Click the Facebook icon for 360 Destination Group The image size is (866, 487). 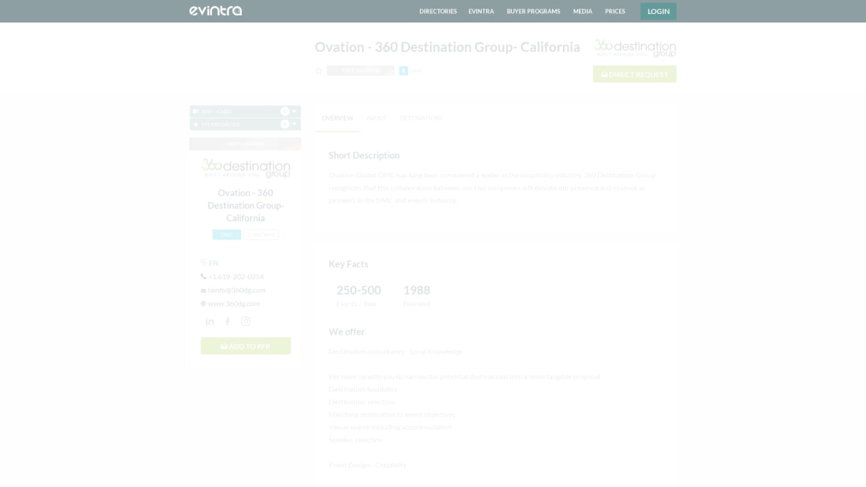pyautogui.click(x=227, y=322)
